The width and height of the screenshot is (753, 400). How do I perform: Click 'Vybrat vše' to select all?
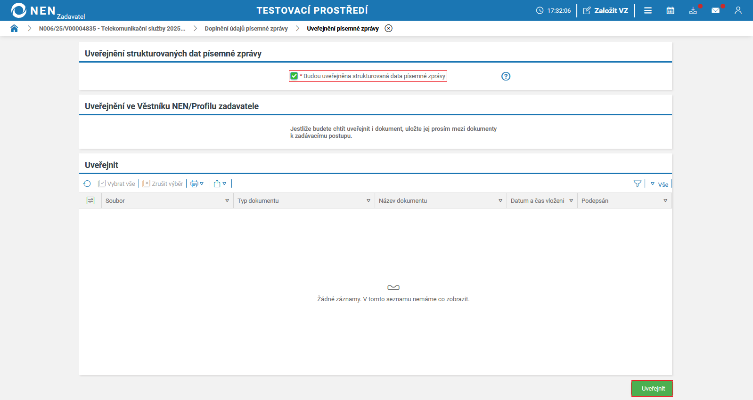[x=116, y=184]
